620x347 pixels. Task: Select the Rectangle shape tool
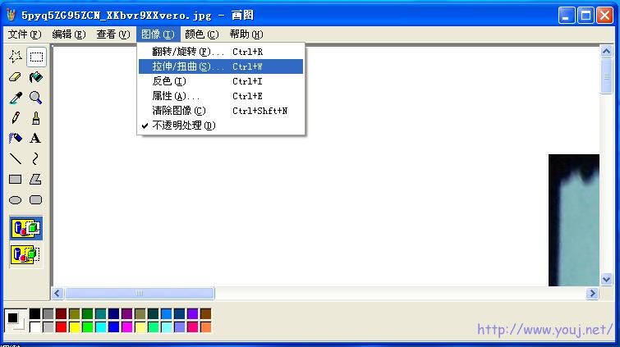[16, 180]
